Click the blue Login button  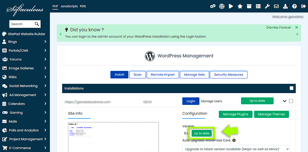[191, 101]
